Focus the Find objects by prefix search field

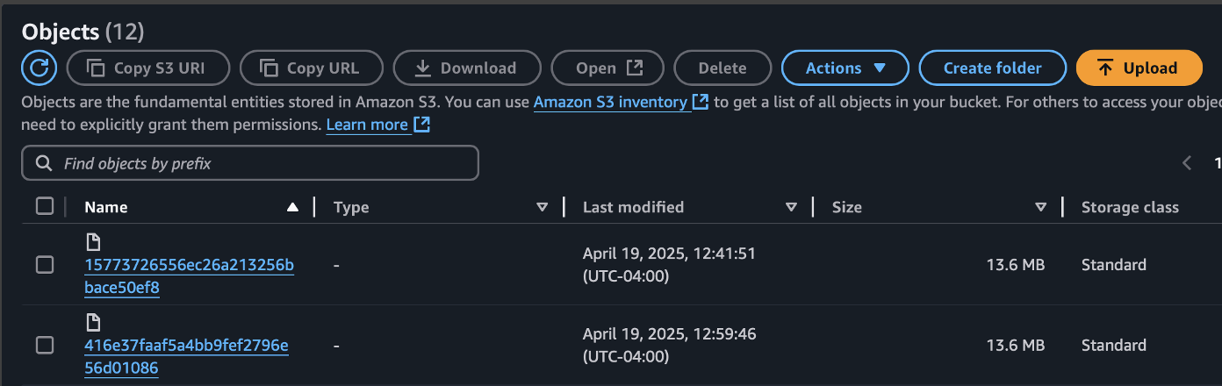[250, 163]
